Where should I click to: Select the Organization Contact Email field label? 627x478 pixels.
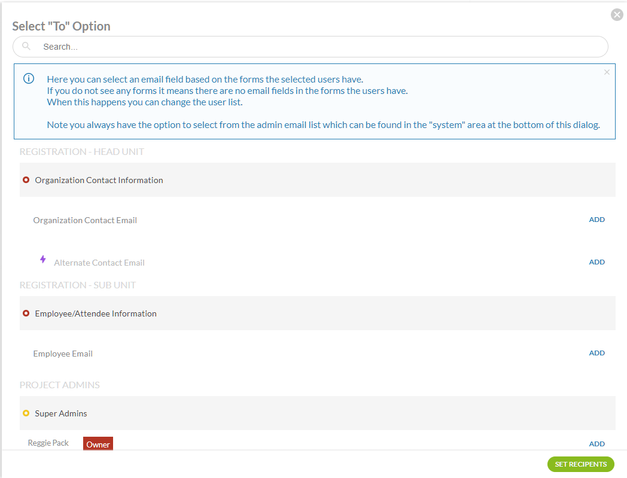tap(85, 220)
